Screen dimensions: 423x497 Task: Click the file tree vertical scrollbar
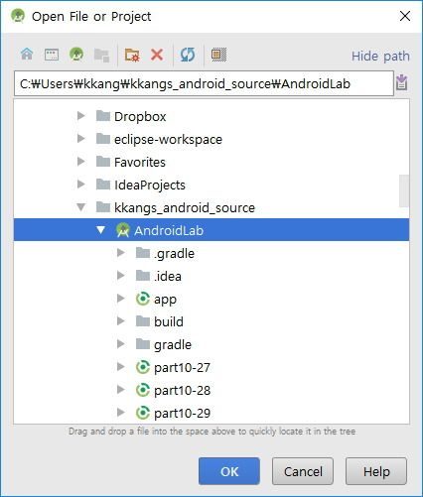point(404,190)
